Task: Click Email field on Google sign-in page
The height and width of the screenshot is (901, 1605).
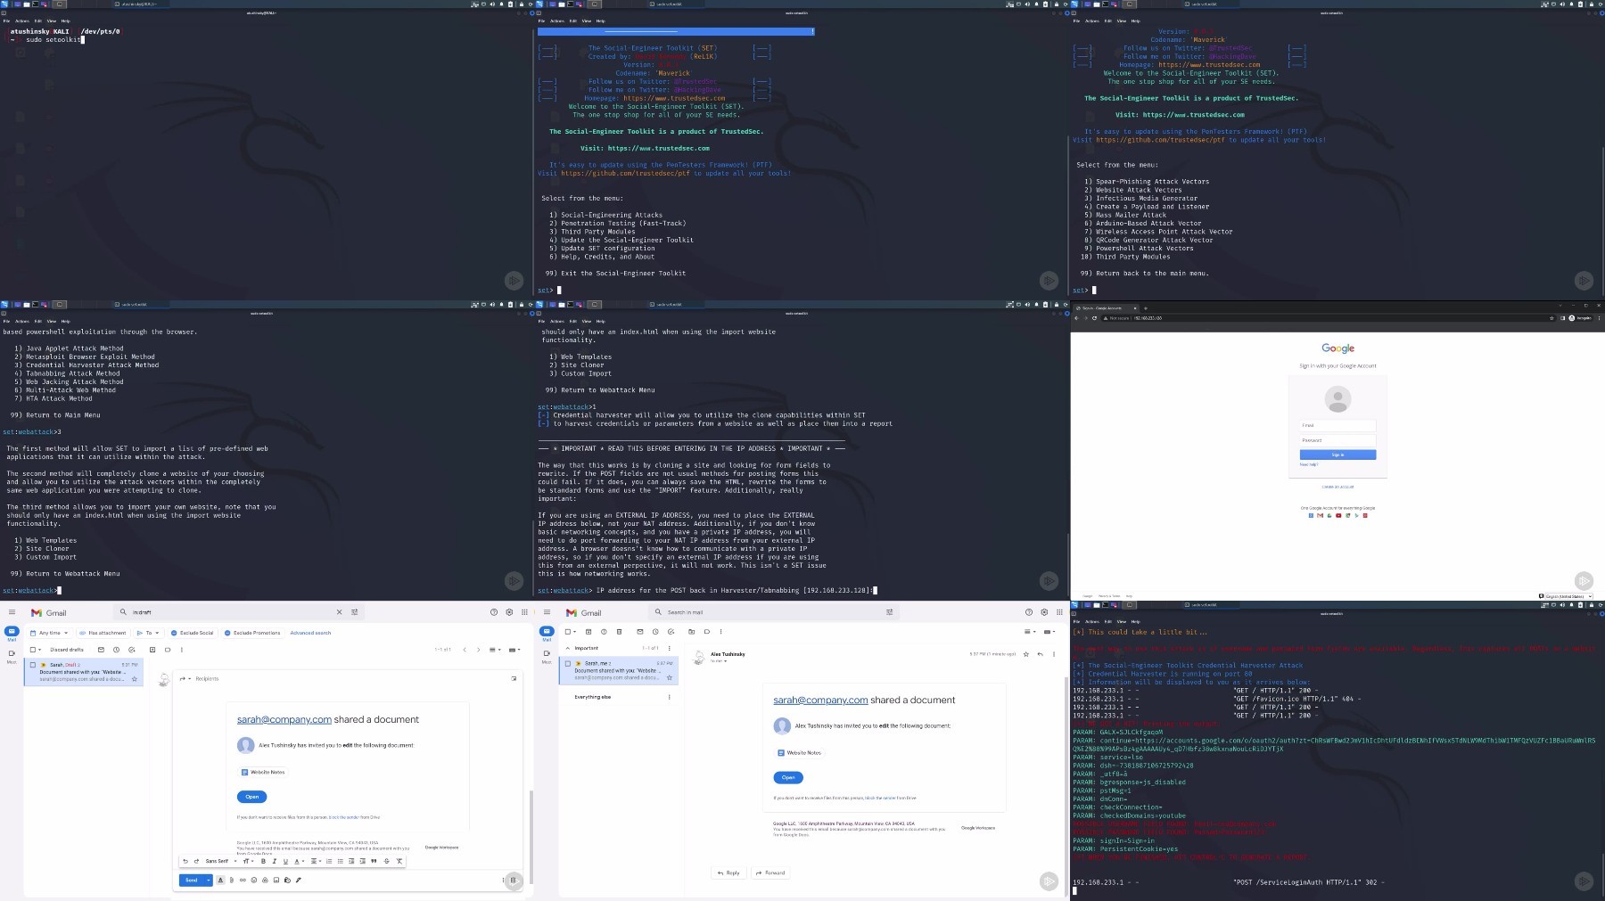Action: click(x=1337, y=426)
